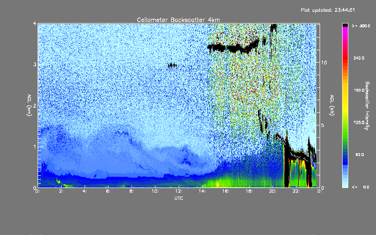Click the "2:" tick label on UTC axis
Image resolution: width=376 pixels, height=235 pixels.
pyautogui.click(x=61, y=191)
